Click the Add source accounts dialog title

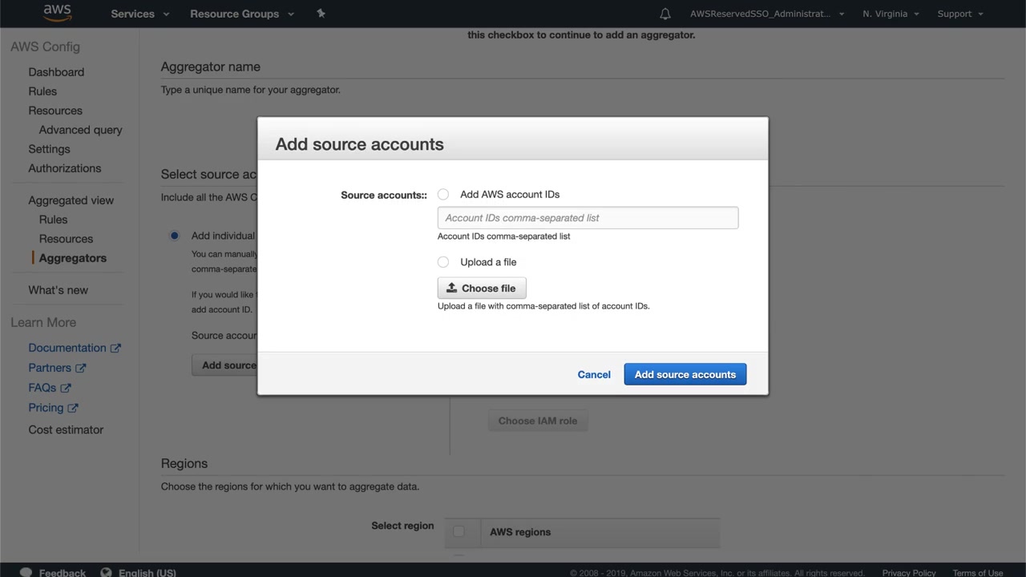tap(359, 144)
